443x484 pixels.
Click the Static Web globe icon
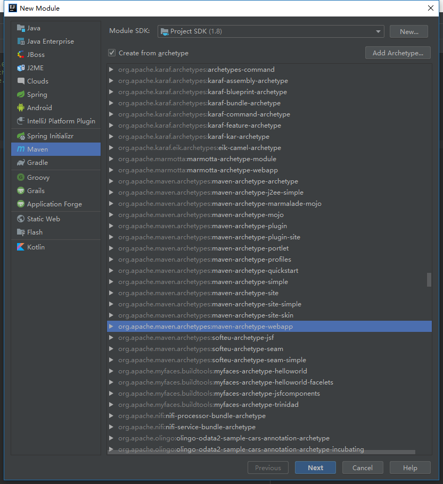tap(21, 219)
